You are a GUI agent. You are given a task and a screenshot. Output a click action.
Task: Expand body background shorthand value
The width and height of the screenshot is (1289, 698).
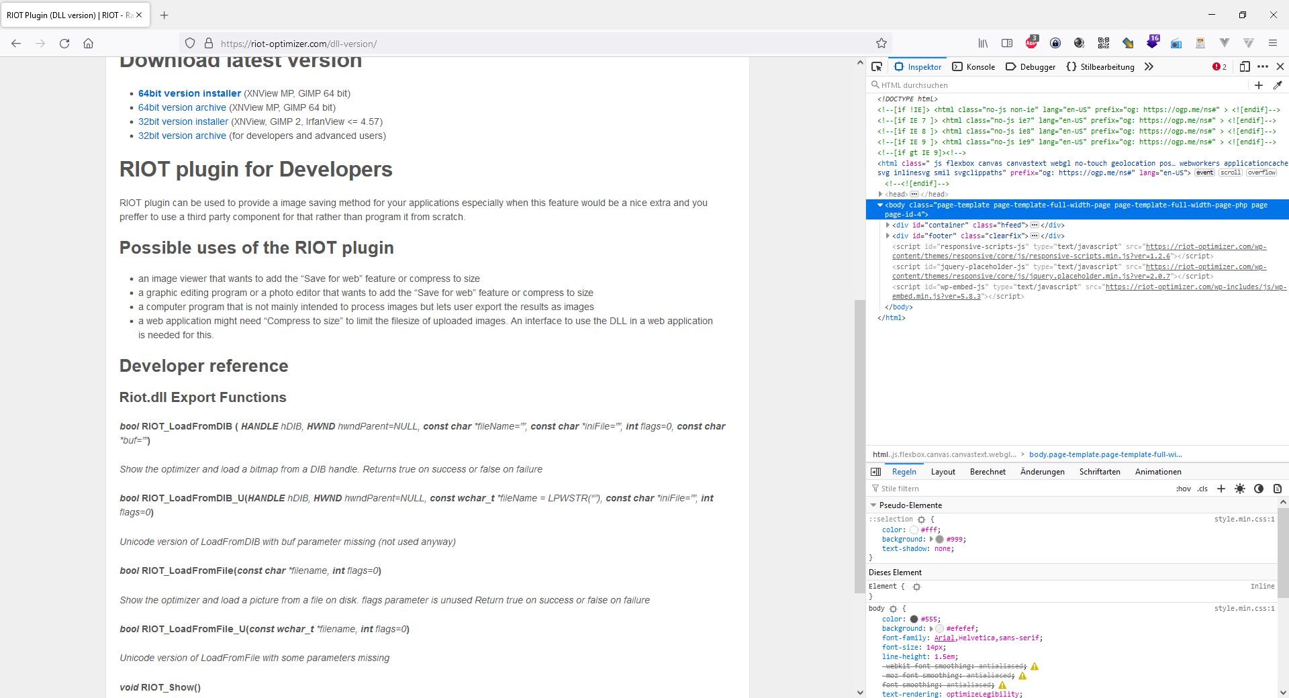tap(931, 629)
